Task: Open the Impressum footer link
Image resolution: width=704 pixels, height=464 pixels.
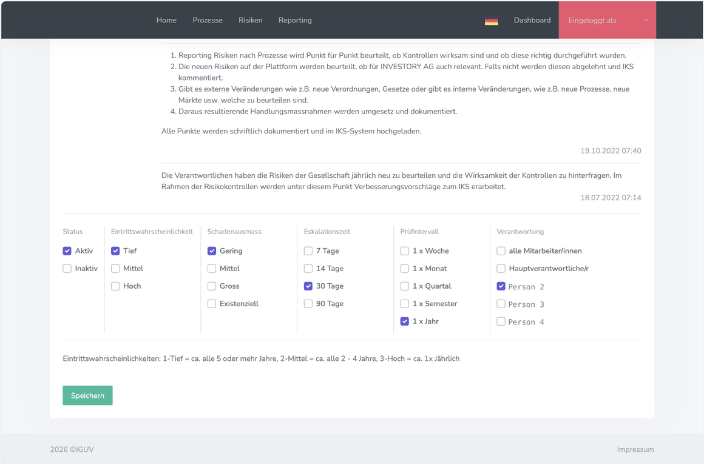Action: (635, 449)
